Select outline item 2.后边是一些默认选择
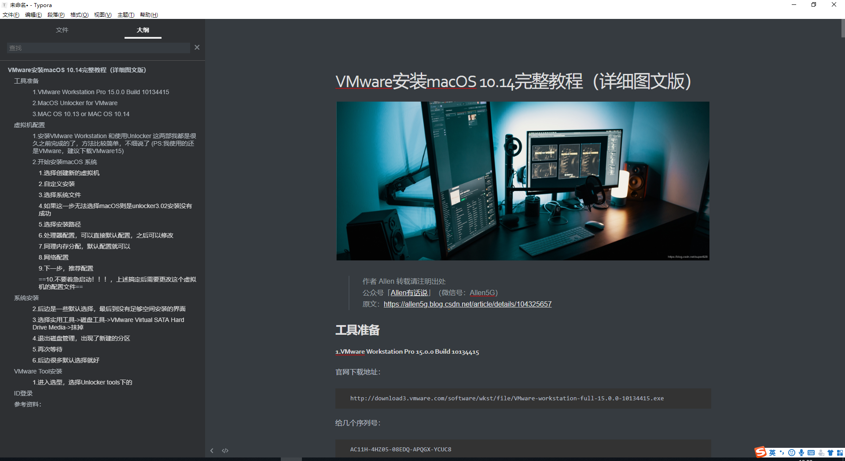Screen dimensions: 845x461 109,309
